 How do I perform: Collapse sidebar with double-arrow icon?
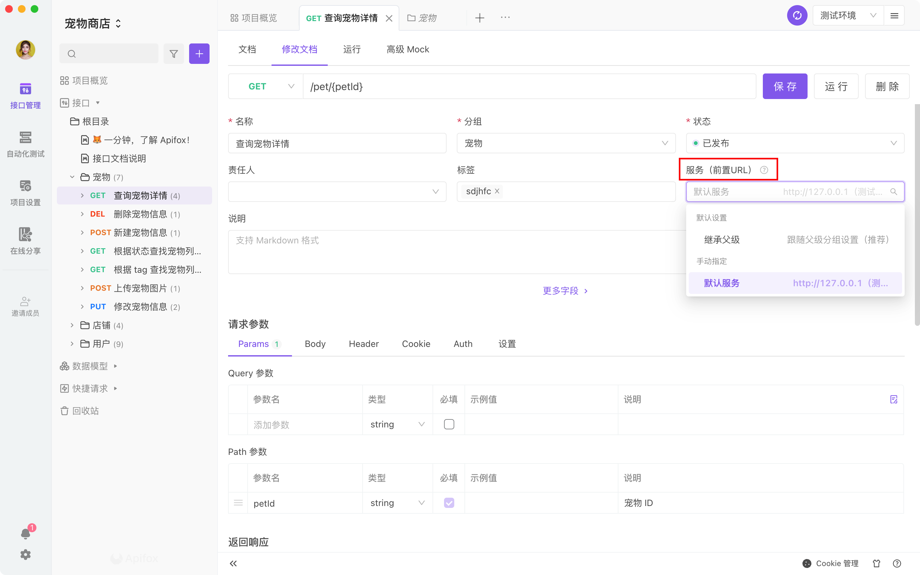pos(234,563)
